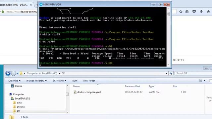Maximize the MINGW64 terminal window
212x119 pixels.
tap(160, 5)
